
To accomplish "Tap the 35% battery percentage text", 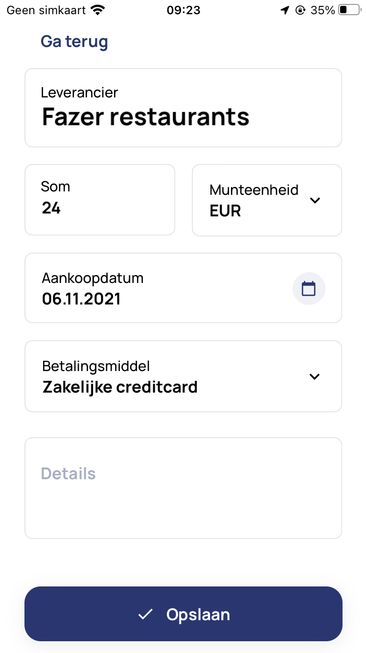I will 322,10.
